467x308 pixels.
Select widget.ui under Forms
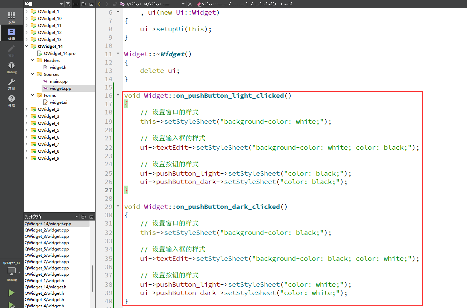pyautogui.click(x=58, y=102)
